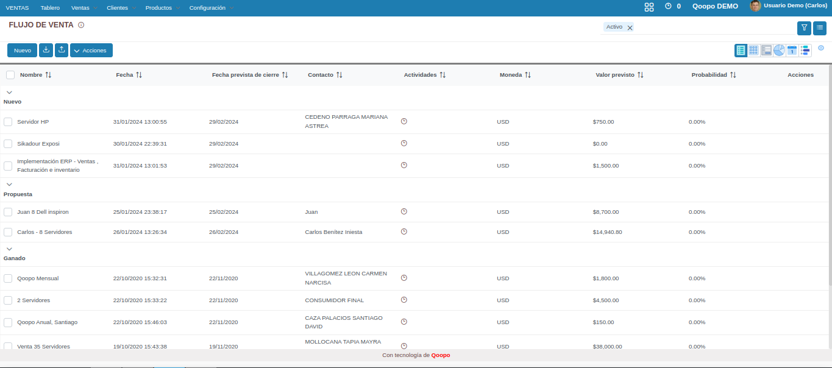The image size is (832, 368).
Task: Select the Qoopo Mensual row checkbox
Action: (x=8, y=278)
